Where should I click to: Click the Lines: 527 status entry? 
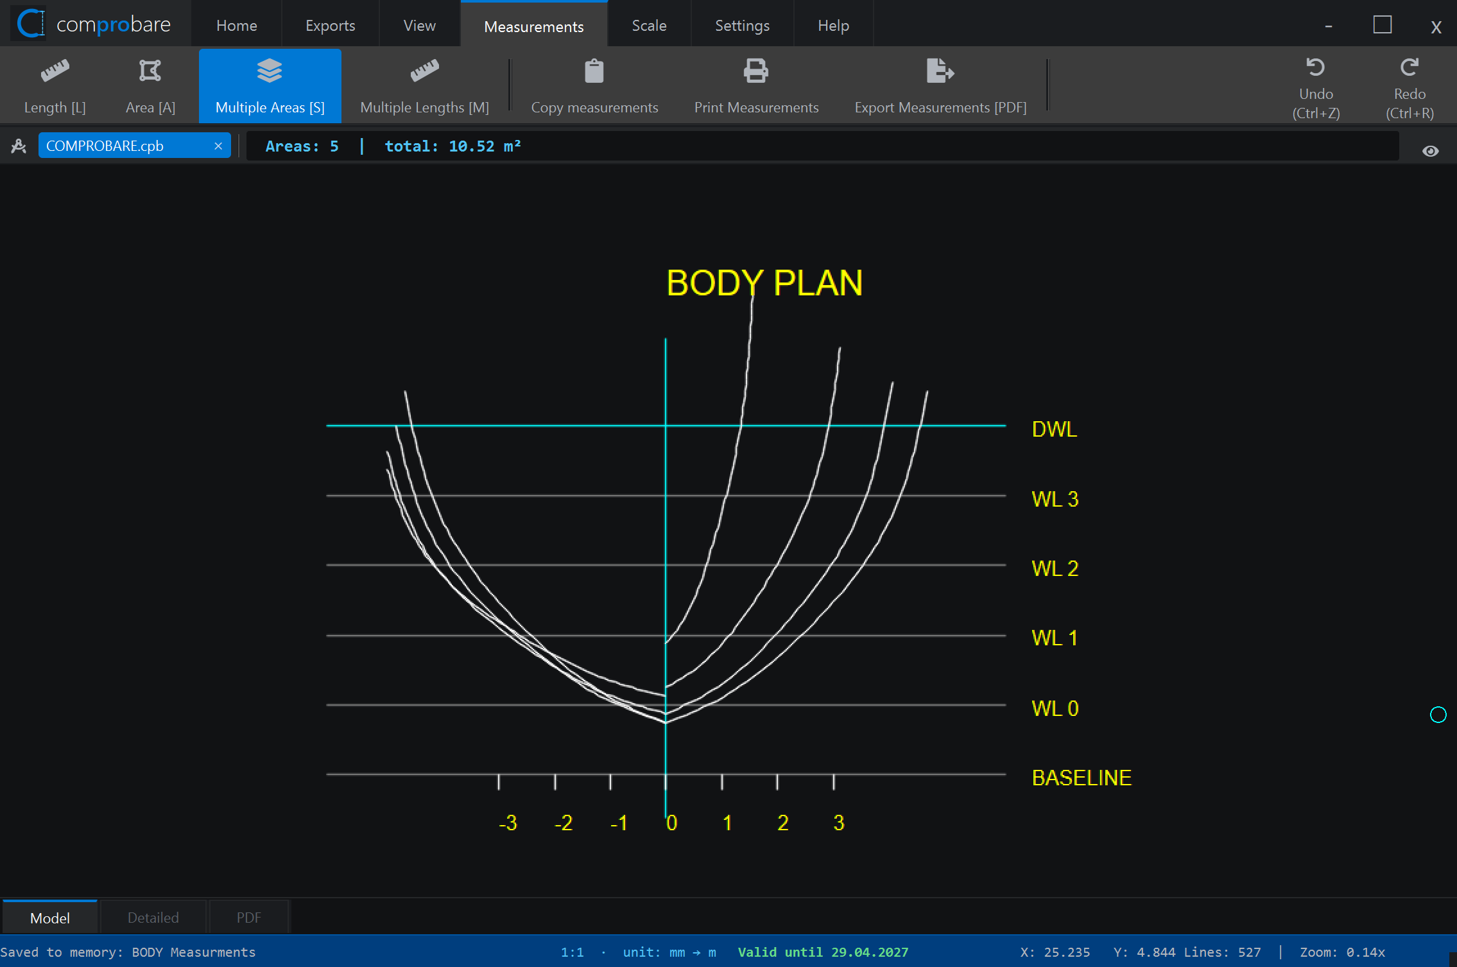tap(1222, 952)
